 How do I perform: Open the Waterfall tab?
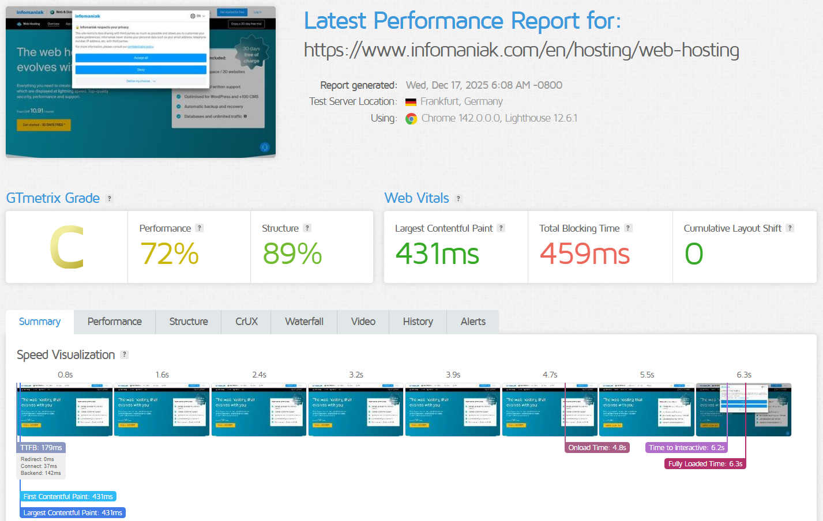[304, 322]
